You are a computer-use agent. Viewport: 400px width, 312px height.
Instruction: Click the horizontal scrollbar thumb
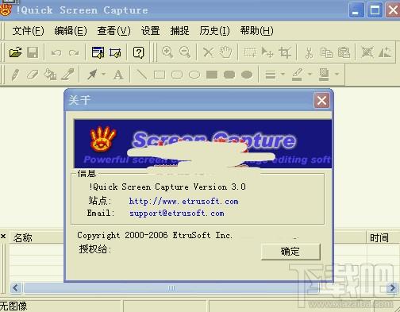[x=171, y=288]
